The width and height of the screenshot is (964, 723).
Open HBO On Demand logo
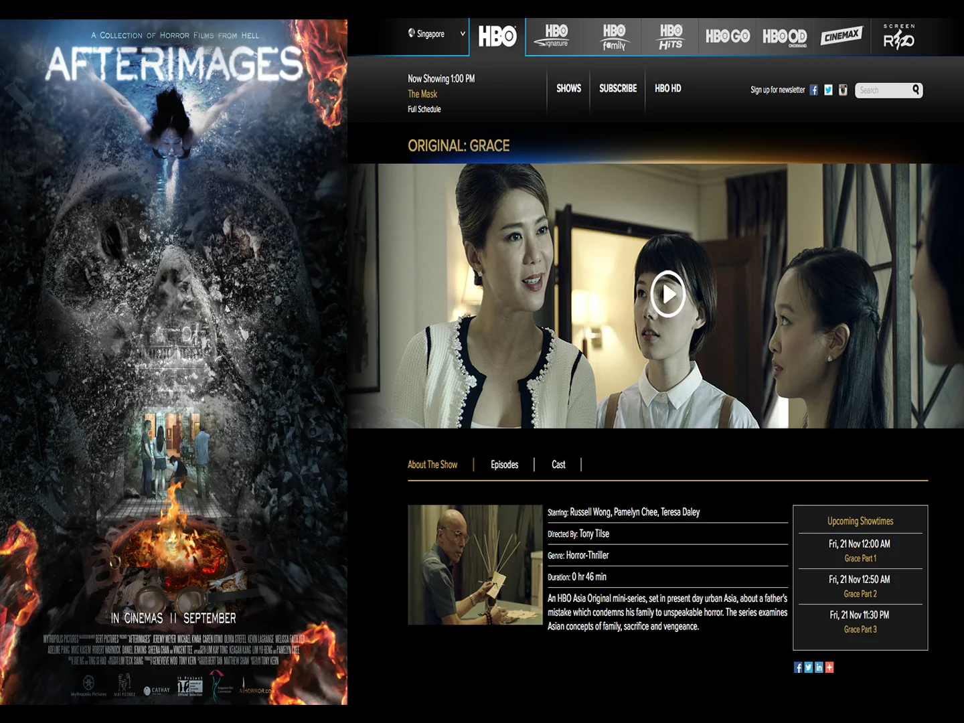785,37
